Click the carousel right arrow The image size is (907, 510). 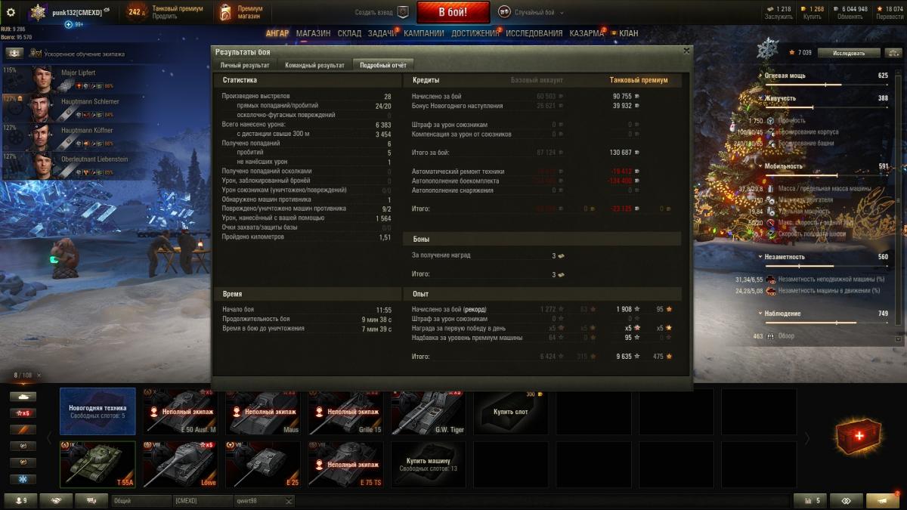click(x=806, y=438)
